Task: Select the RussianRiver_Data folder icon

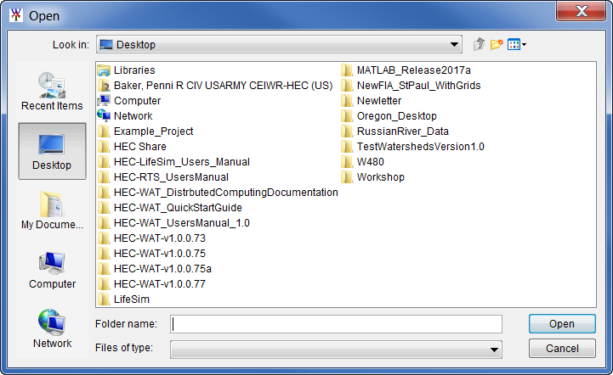Action: (347, 132)
